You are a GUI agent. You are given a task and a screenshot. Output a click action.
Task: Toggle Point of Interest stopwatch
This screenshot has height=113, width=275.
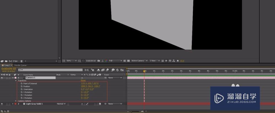pos(21,84)
